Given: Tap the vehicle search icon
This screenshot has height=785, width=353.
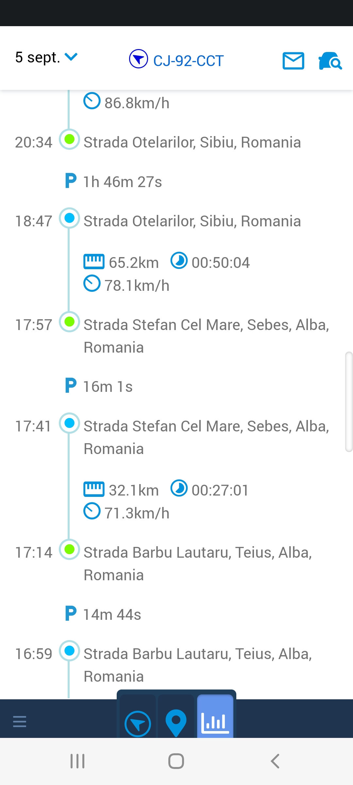Looking at the screenshot, I should tap(330, 61).
